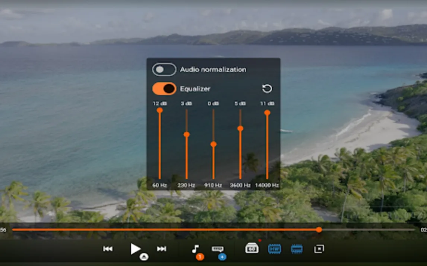Reset the equalizer with circular arrow
The width and height of the screenshot is (427, 266).
(267, 88)
